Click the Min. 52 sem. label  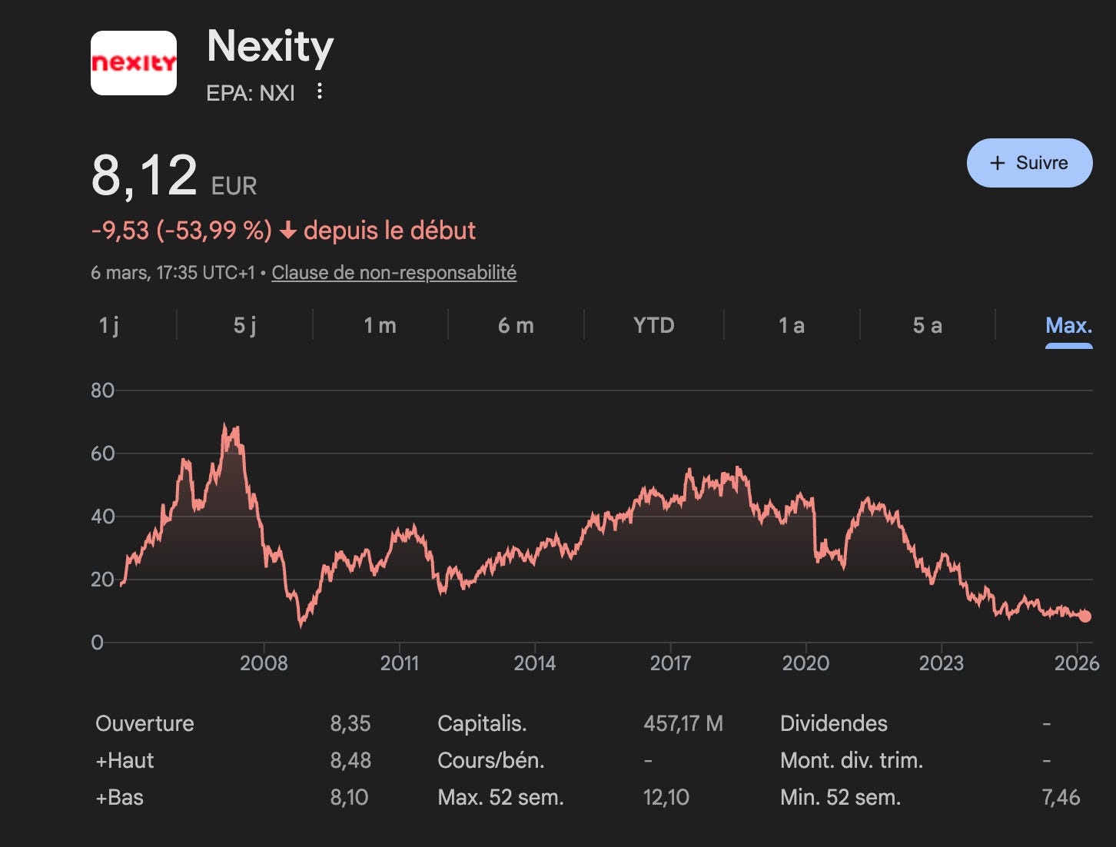[x=840, y=797]
